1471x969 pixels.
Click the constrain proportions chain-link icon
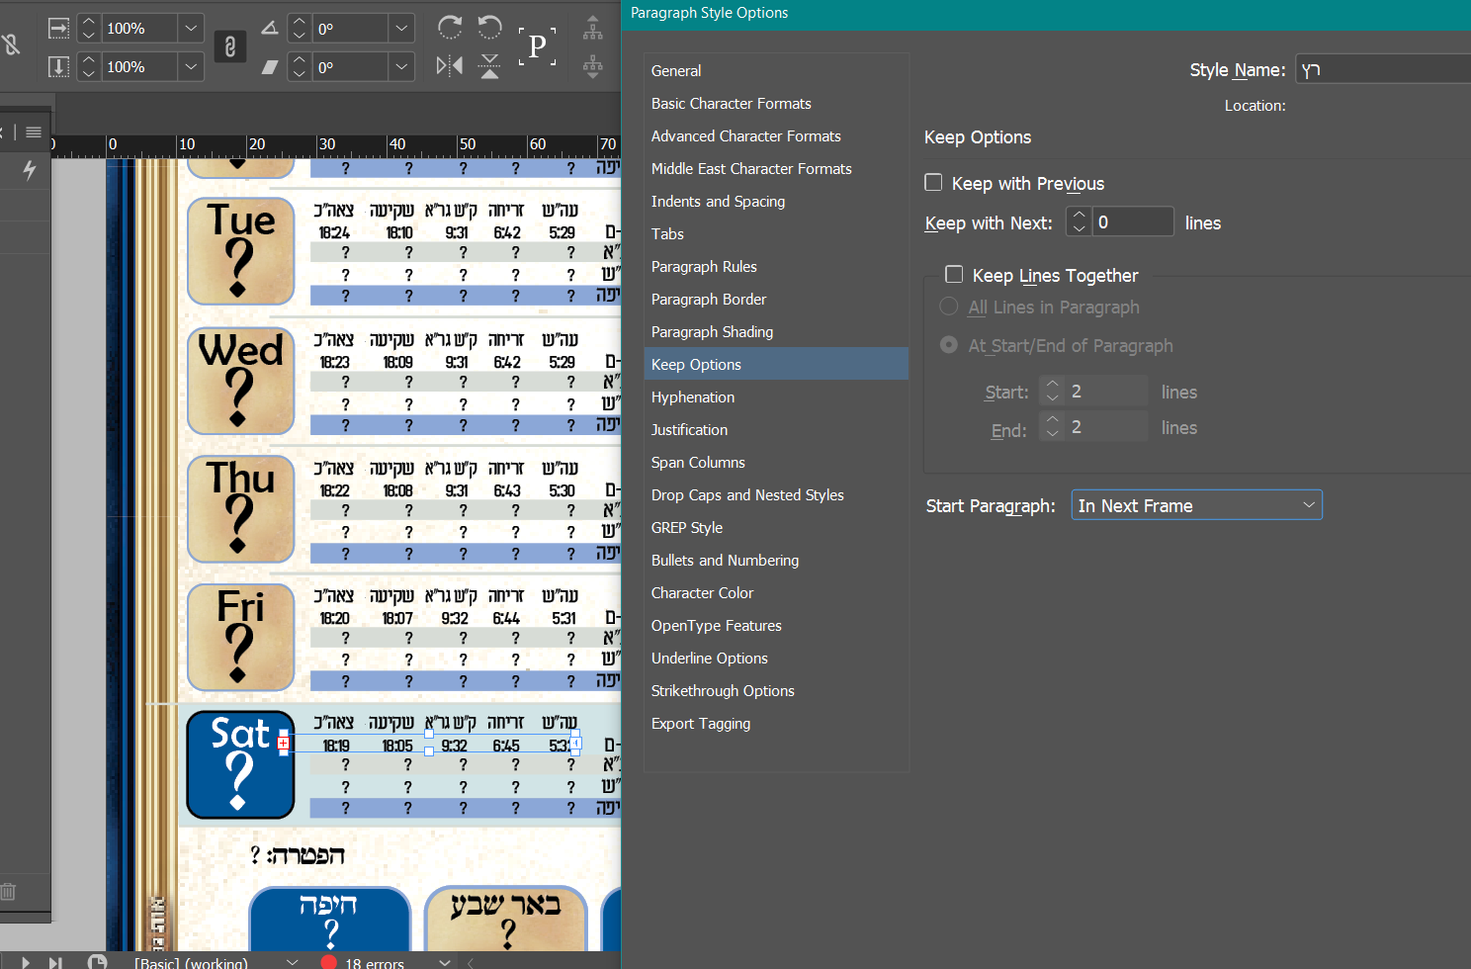pyautogui.click(x=229, y=47)
